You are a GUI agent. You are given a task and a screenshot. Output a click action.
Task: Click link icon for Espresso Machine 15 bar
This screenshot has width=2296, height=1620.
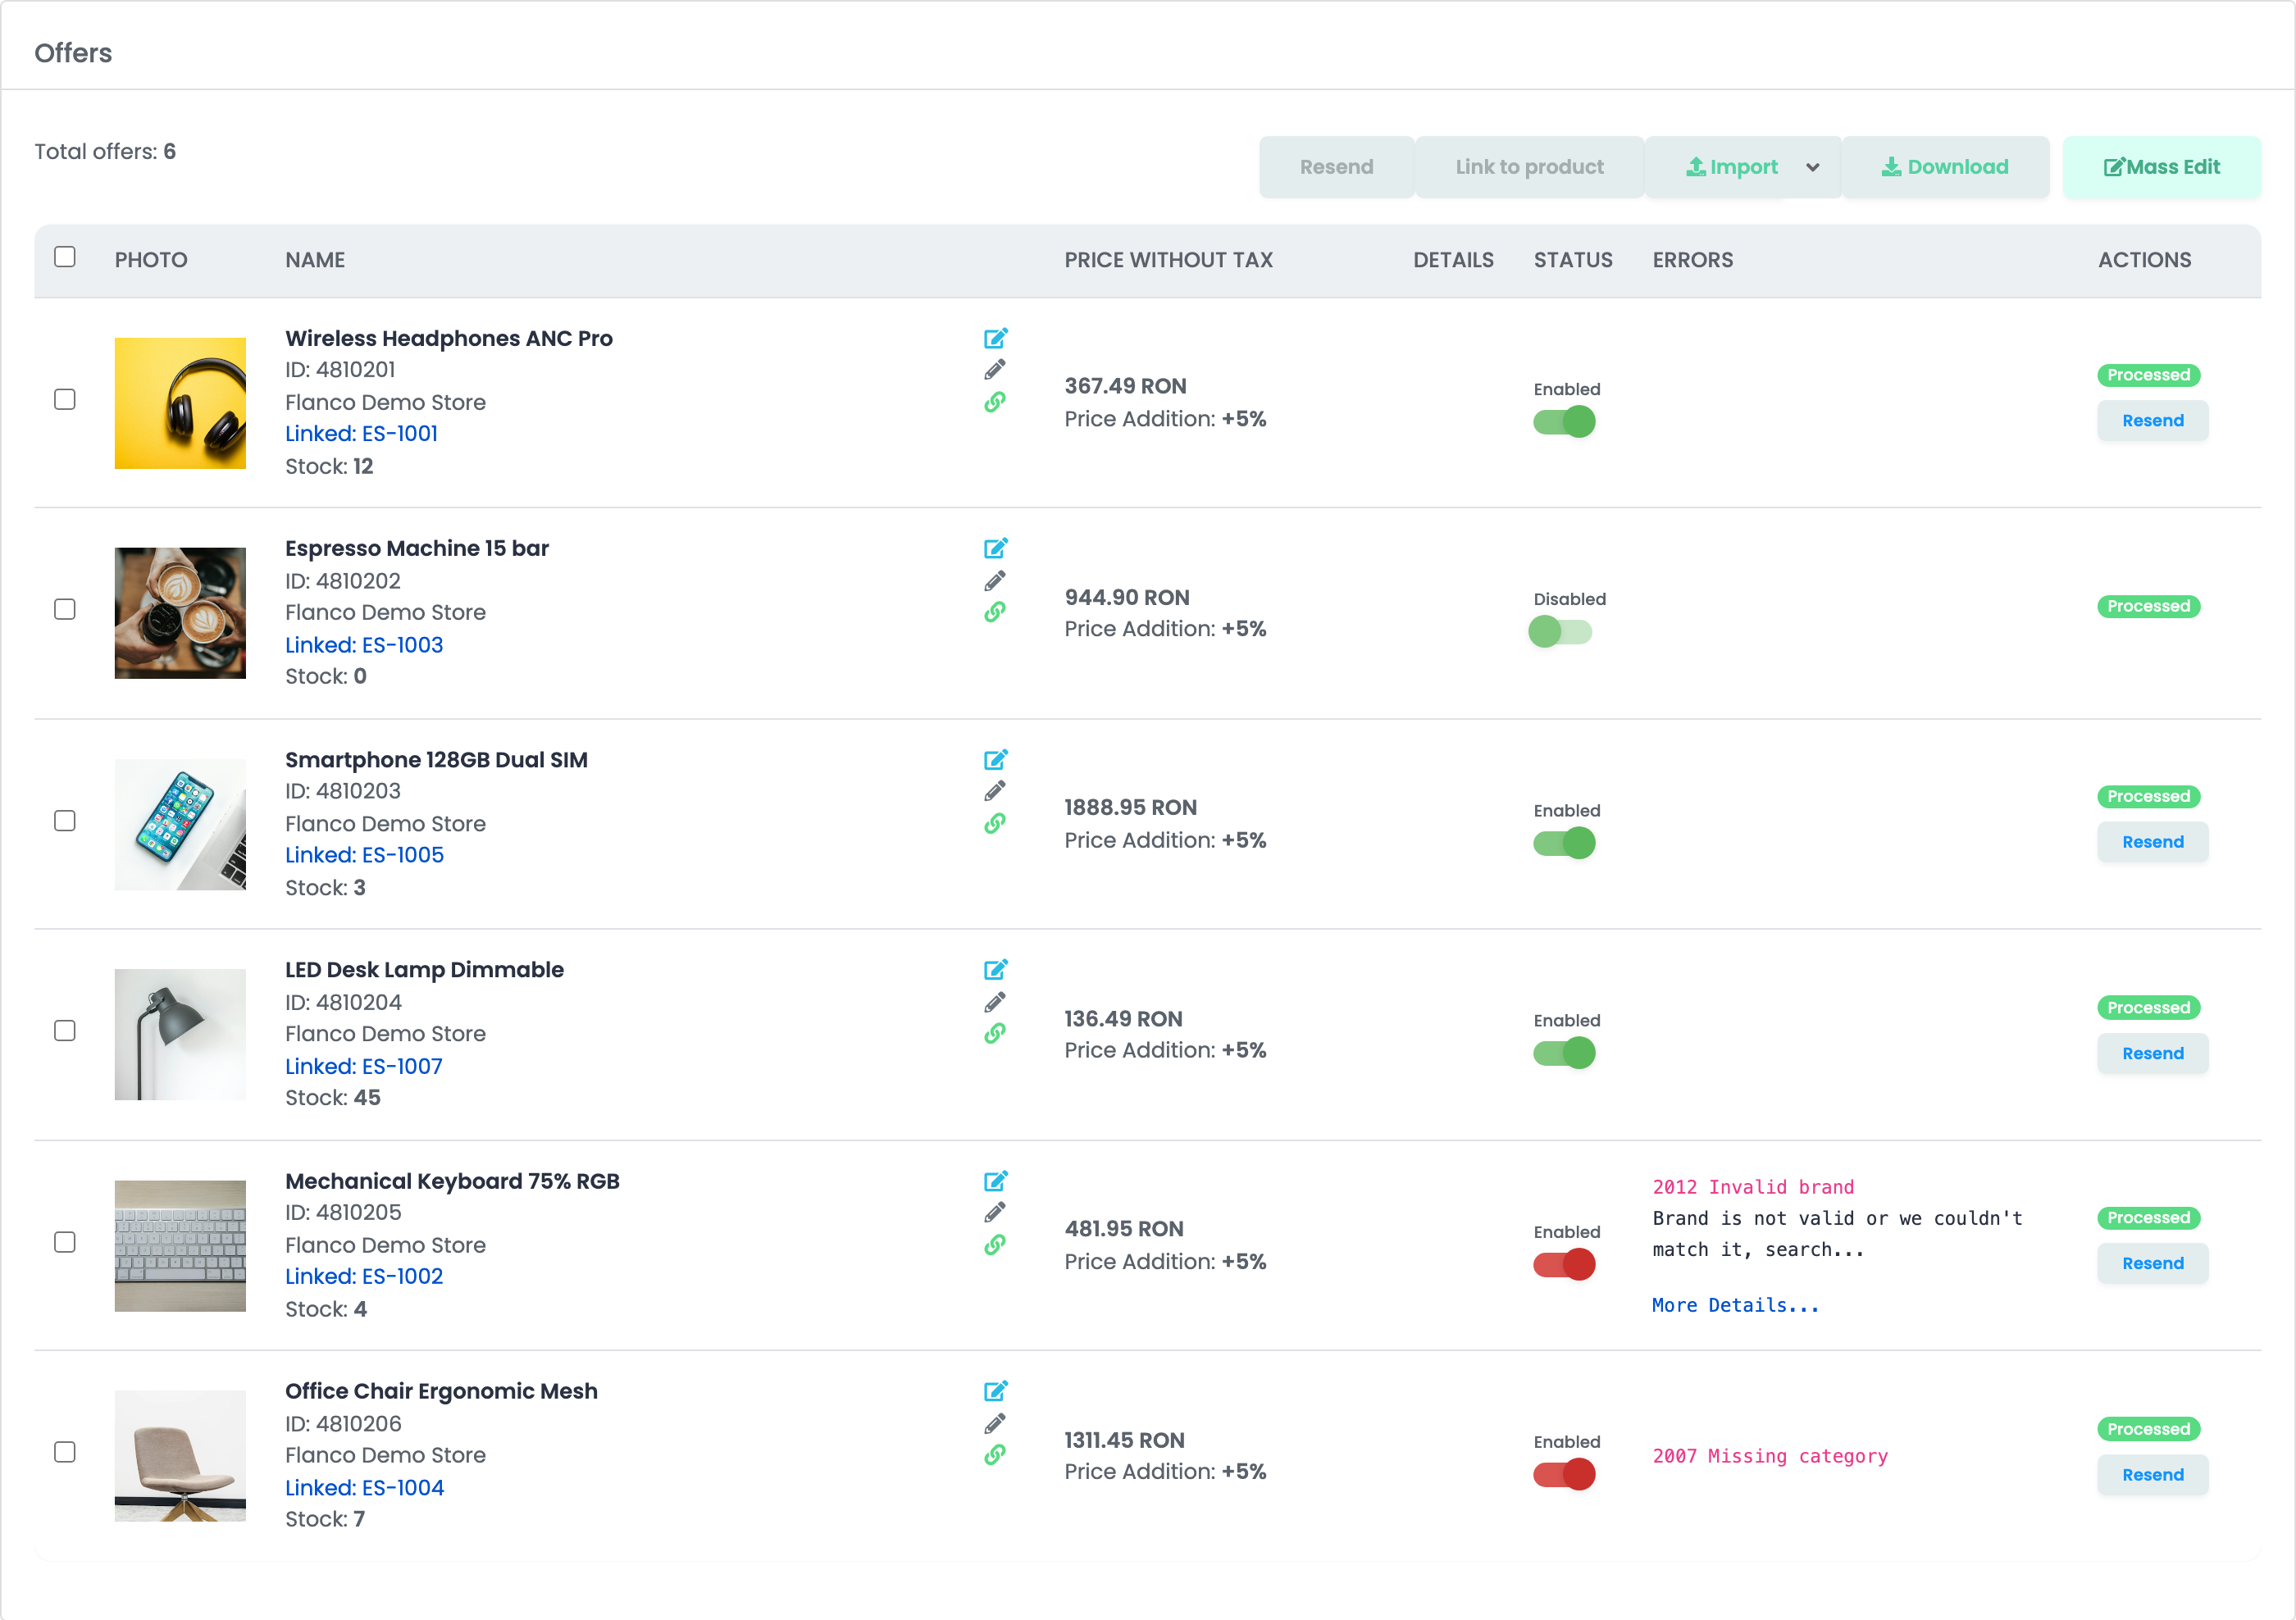(x=995, y=612)
